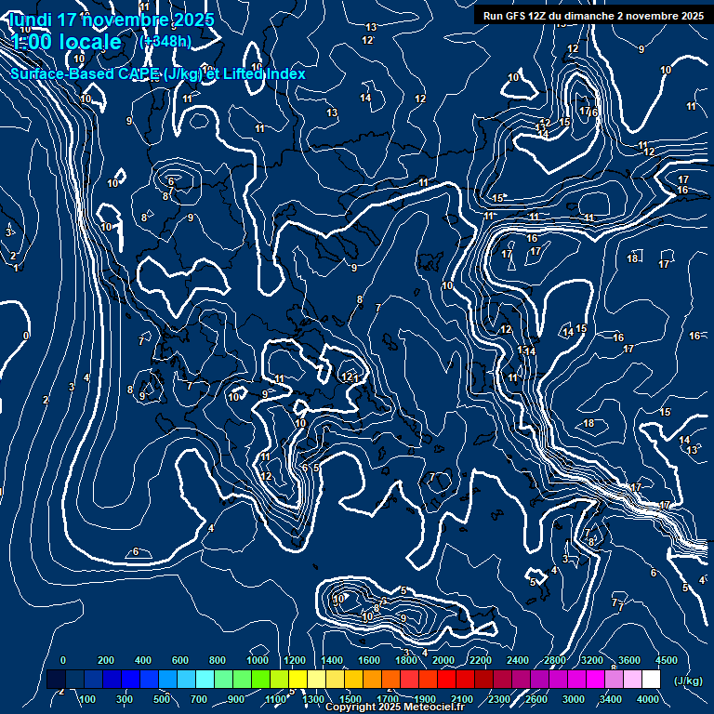Select the legend value '300'
Viewport: 714px width, 714px height.
pos(125,699)
